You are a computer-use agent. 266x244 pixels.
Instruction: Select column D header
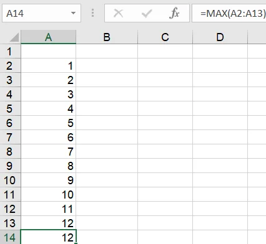(x=220, y=37)
